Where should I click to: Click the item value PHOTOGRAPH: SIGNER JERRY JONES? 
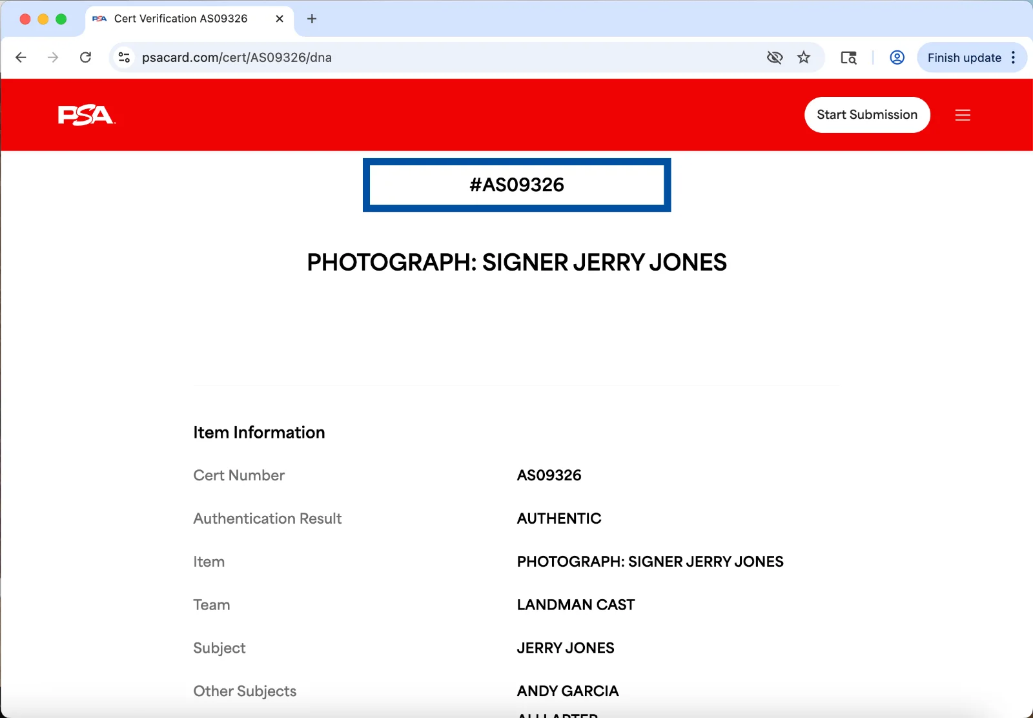click(x=650, y=562)
